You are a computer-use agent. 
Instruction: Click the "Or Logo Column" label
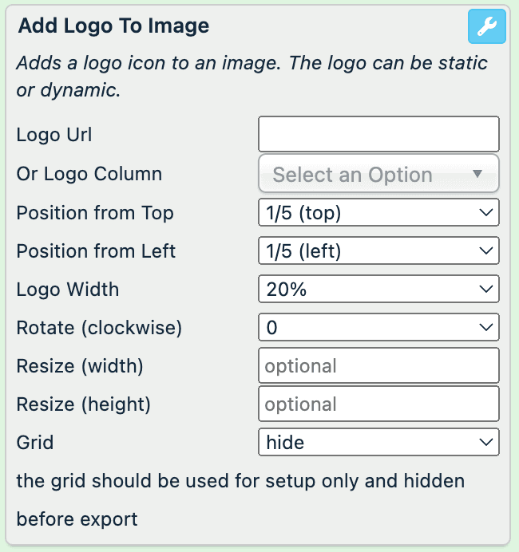89,174
